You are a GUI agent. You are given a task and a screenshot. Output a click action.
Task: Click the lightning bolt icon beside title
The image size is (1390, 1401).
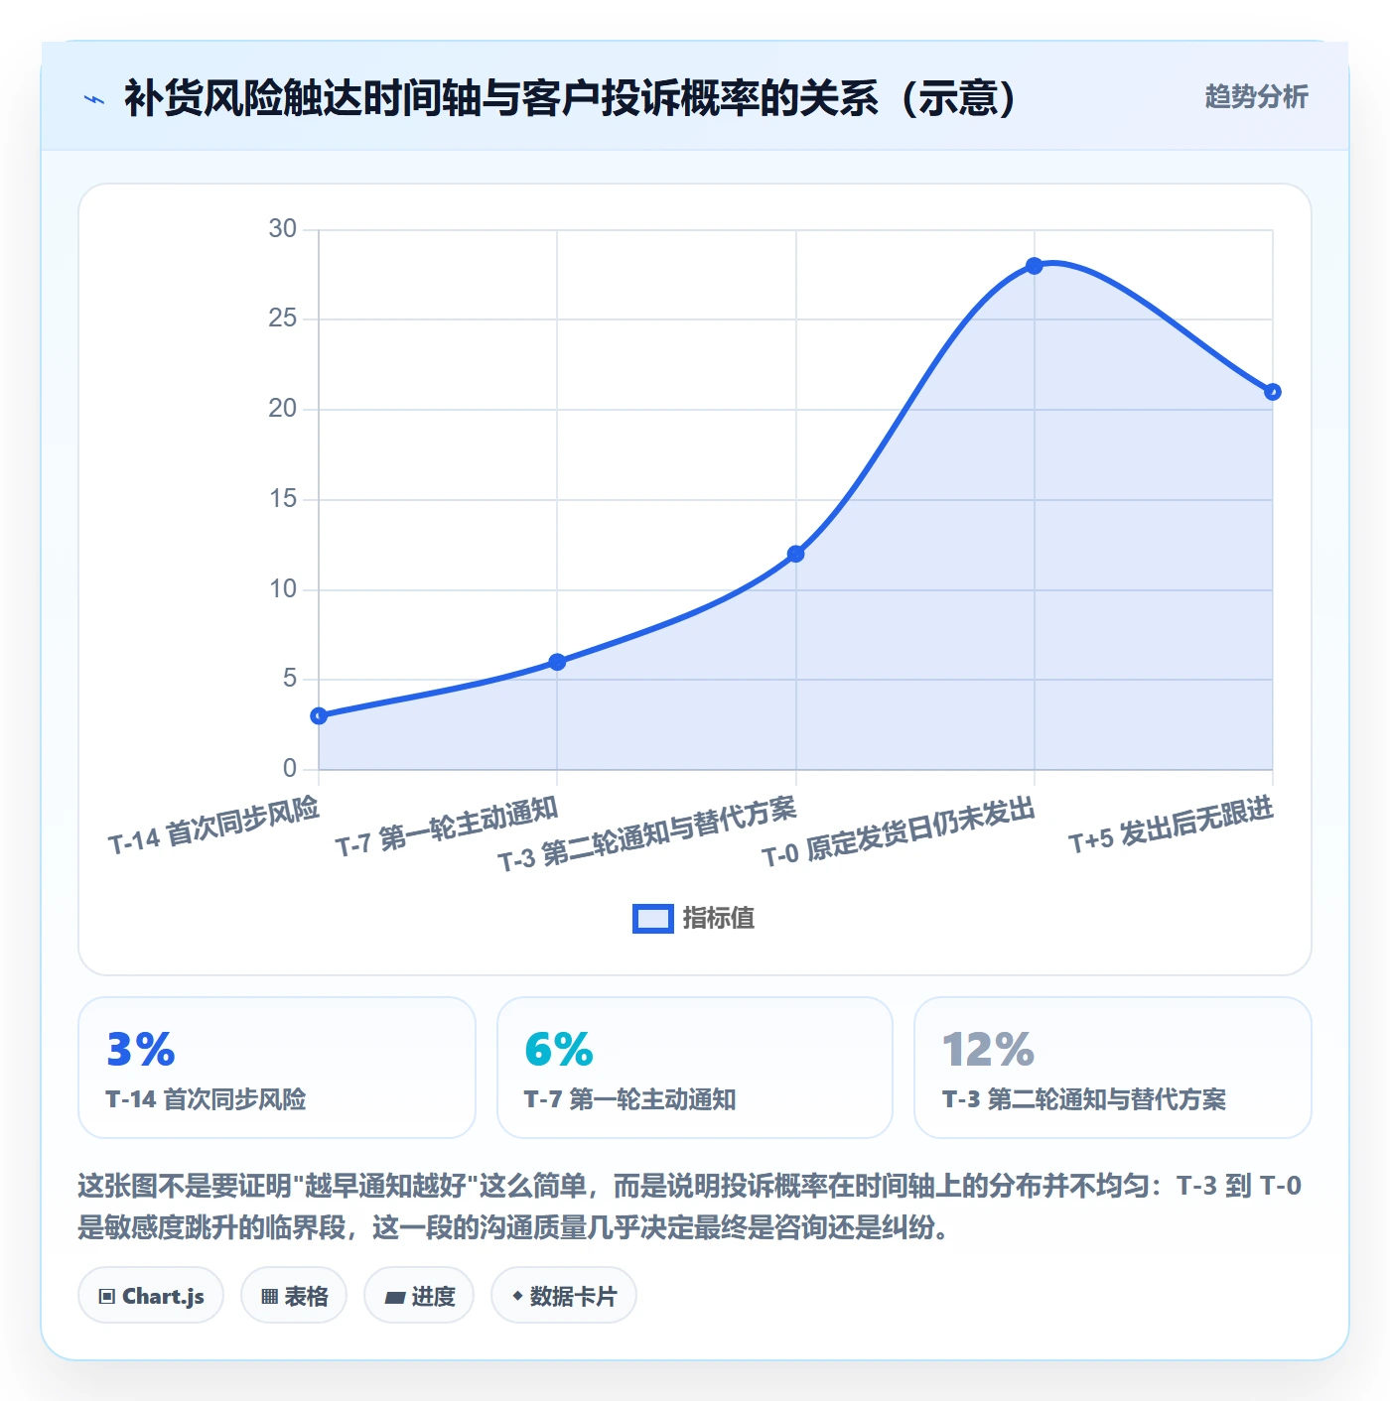94,99
